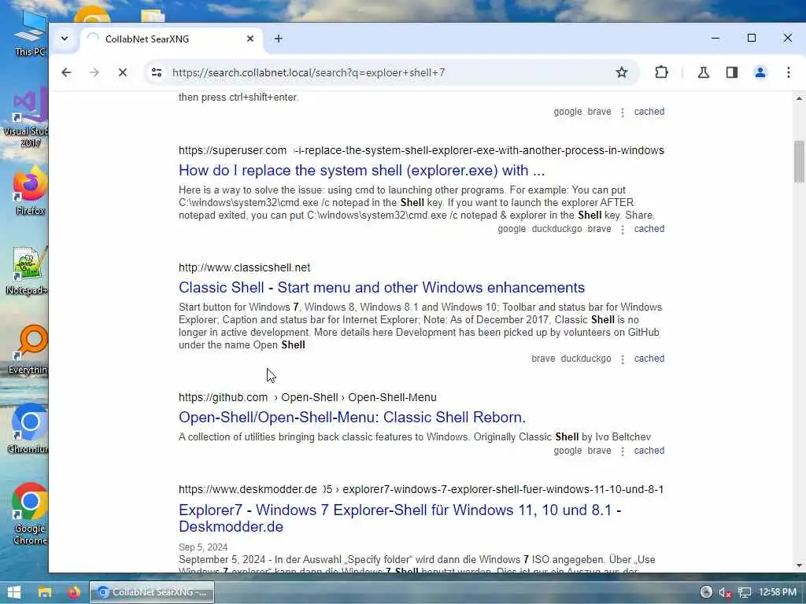
Task: Click the cached link for the superuser result
Action: 649,229
